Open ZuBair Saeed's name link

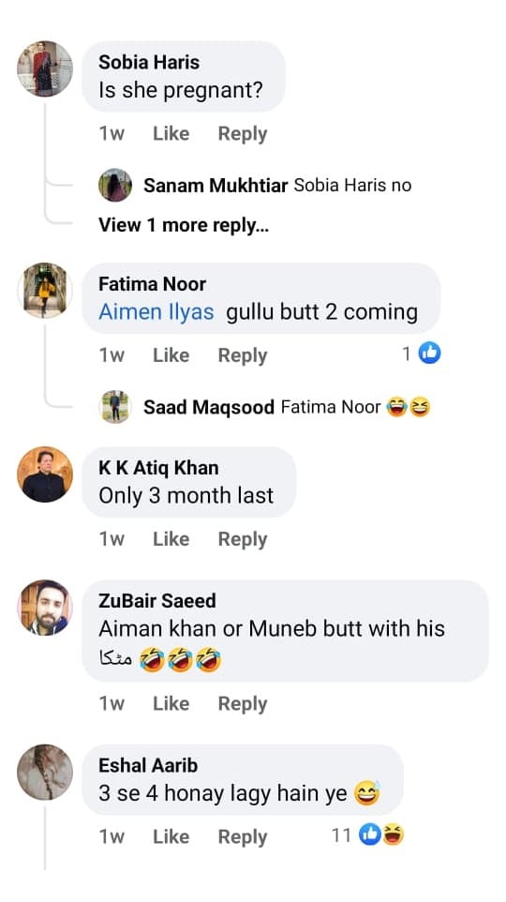coord(157,601)
